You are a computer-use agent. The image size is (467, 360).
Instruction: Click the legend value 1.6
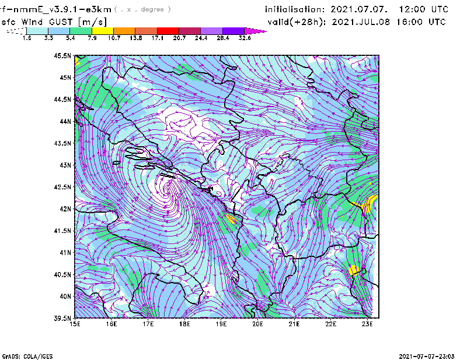pos(27,38)
